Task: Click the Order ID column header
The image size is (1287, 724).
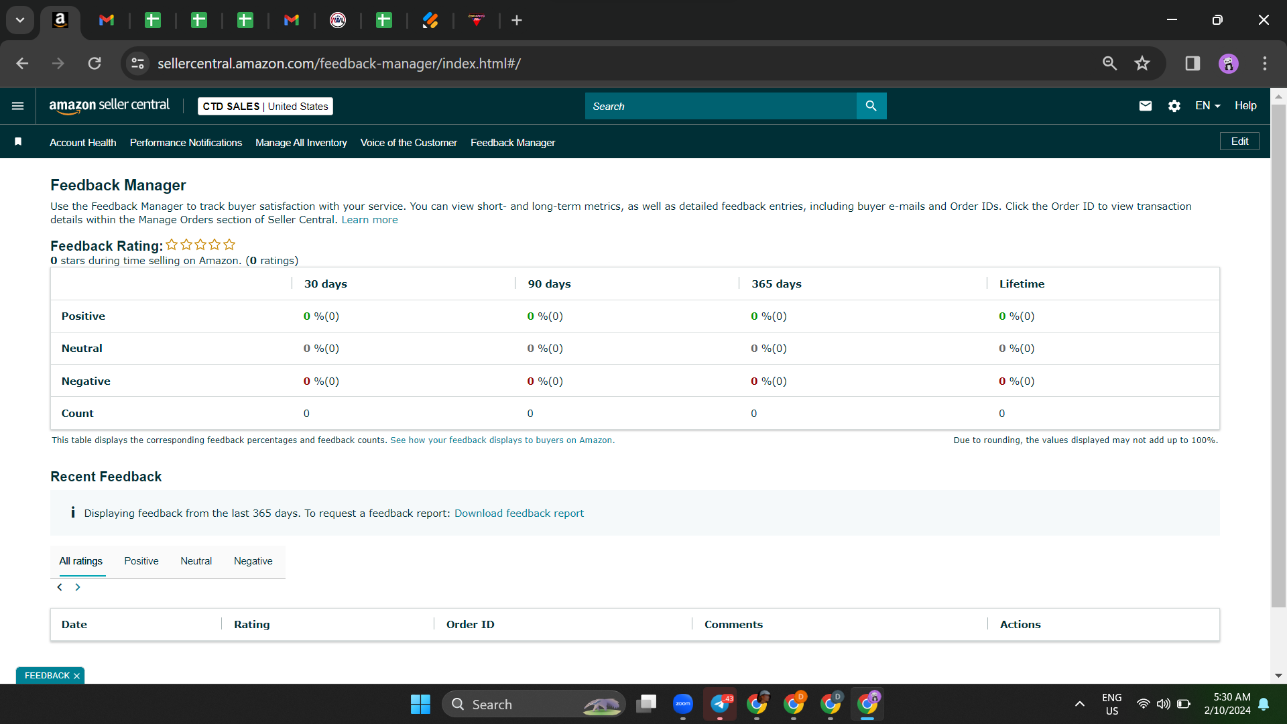Action: pyautogui.click(x=471, y=625)
